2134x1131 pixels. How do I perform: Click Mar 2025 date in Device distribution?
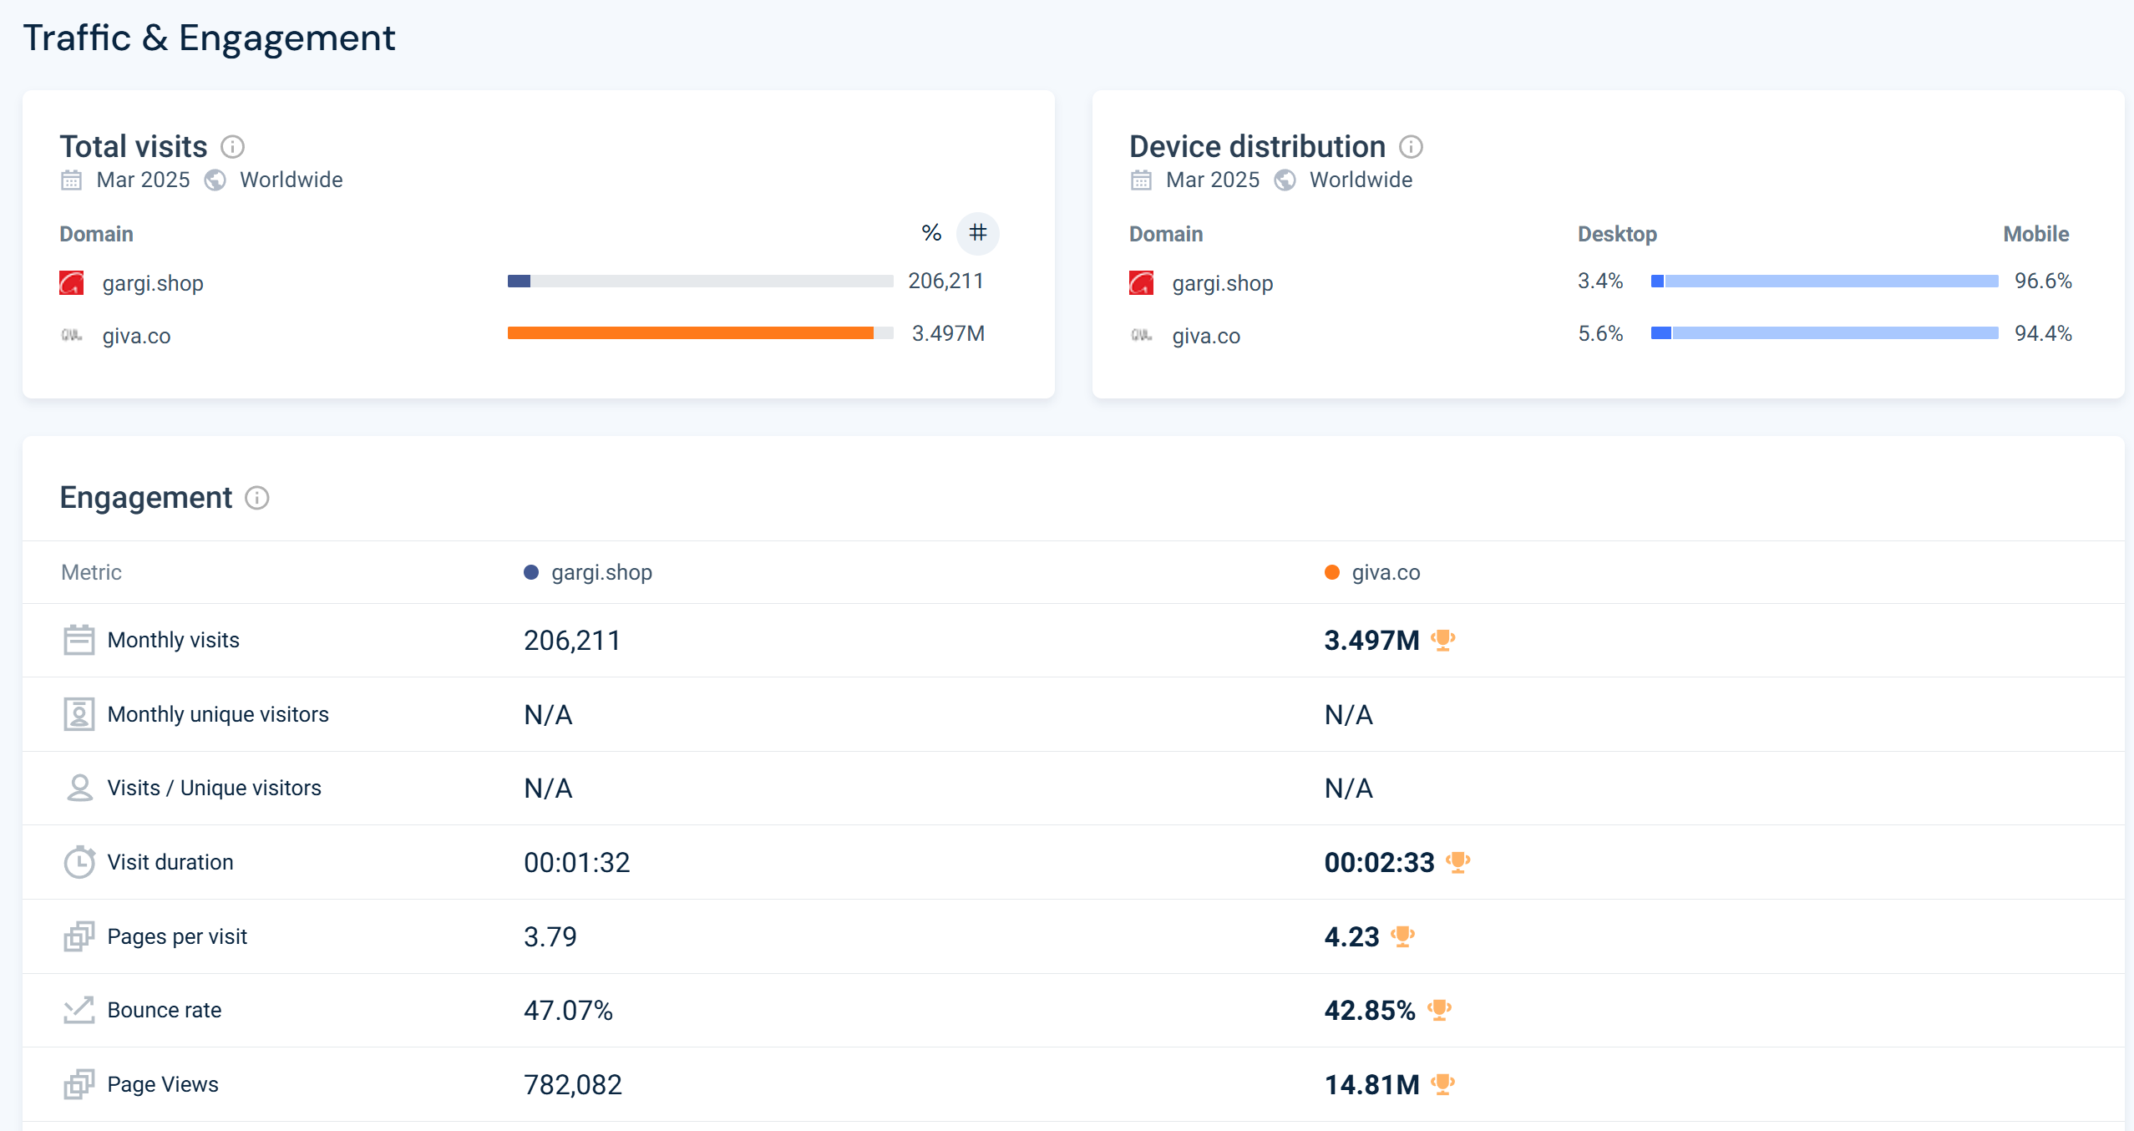tap(1213, 180)
